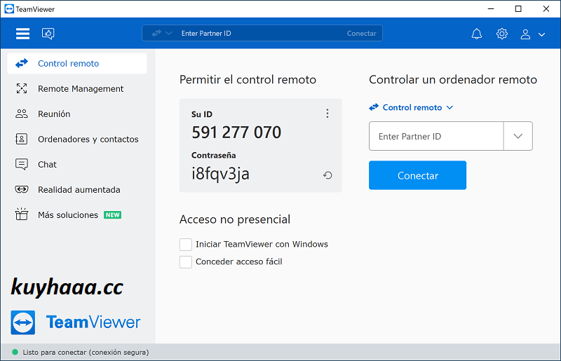This screenshot has width=561, height=361.
Task: Open the Reunión section
Action: click(x=77, y=114)
